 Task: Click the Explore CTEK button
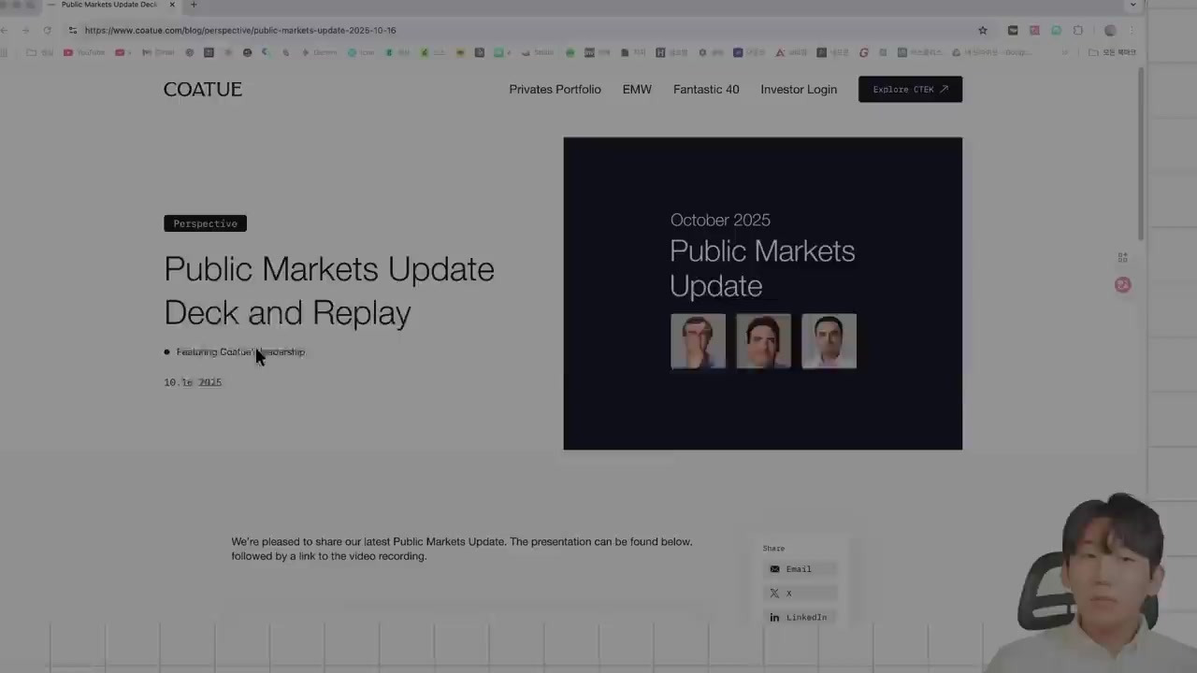pyautogui.click(x=910, y=90)
